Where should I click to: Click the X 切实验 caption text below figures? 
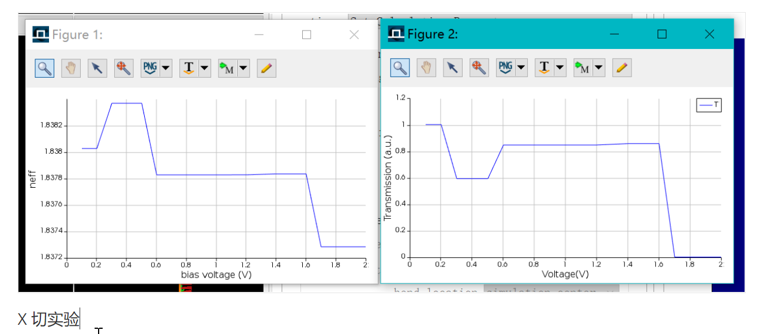pos(49,318)
